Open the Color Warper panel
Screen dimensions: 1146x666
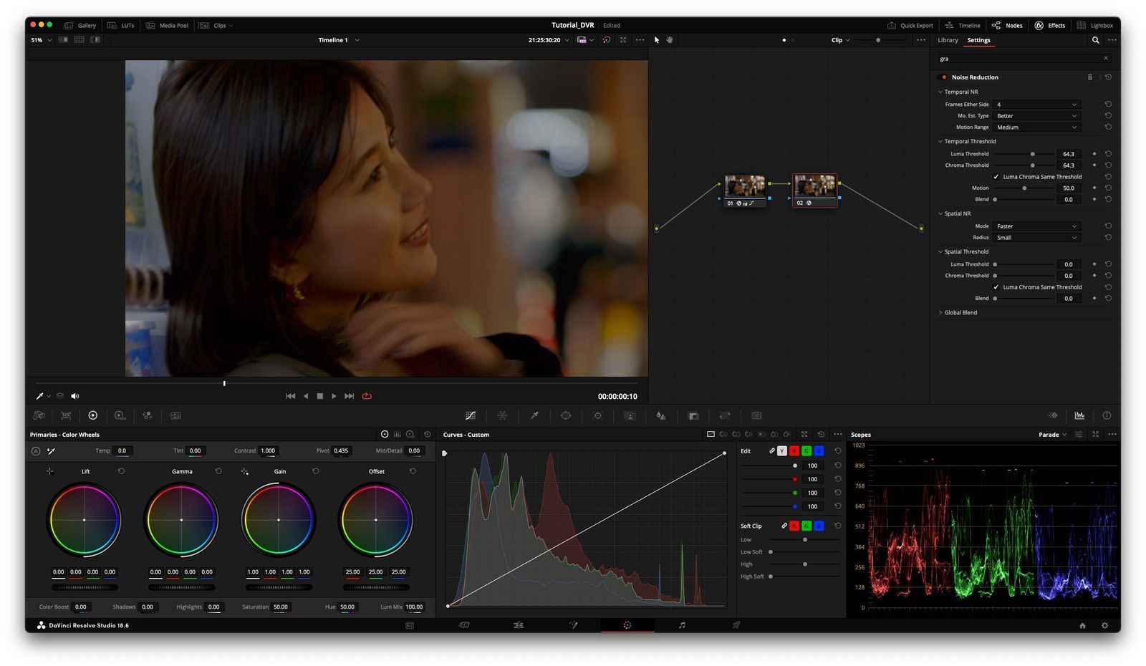click(504, 415)
